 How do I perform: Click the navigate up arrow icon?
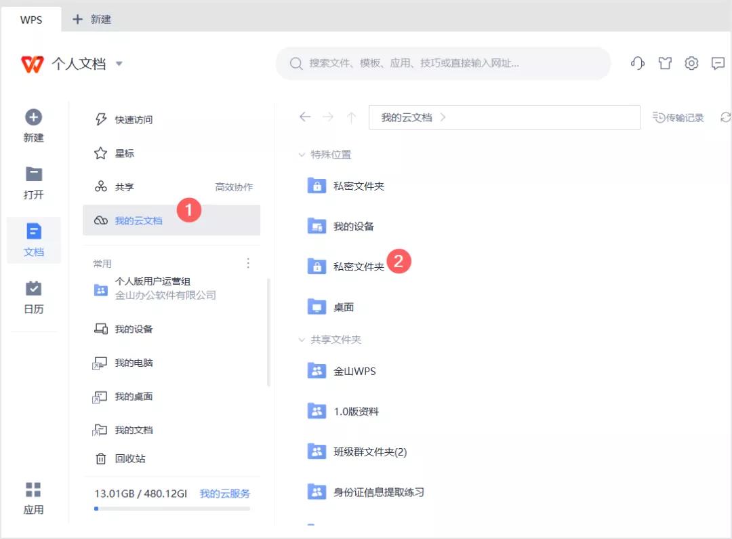352,117
